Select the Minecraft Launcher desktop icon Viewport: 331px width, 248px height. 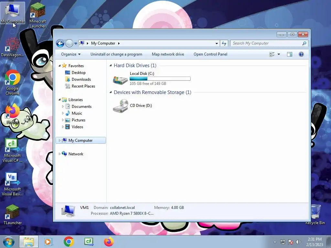(37, 15)
